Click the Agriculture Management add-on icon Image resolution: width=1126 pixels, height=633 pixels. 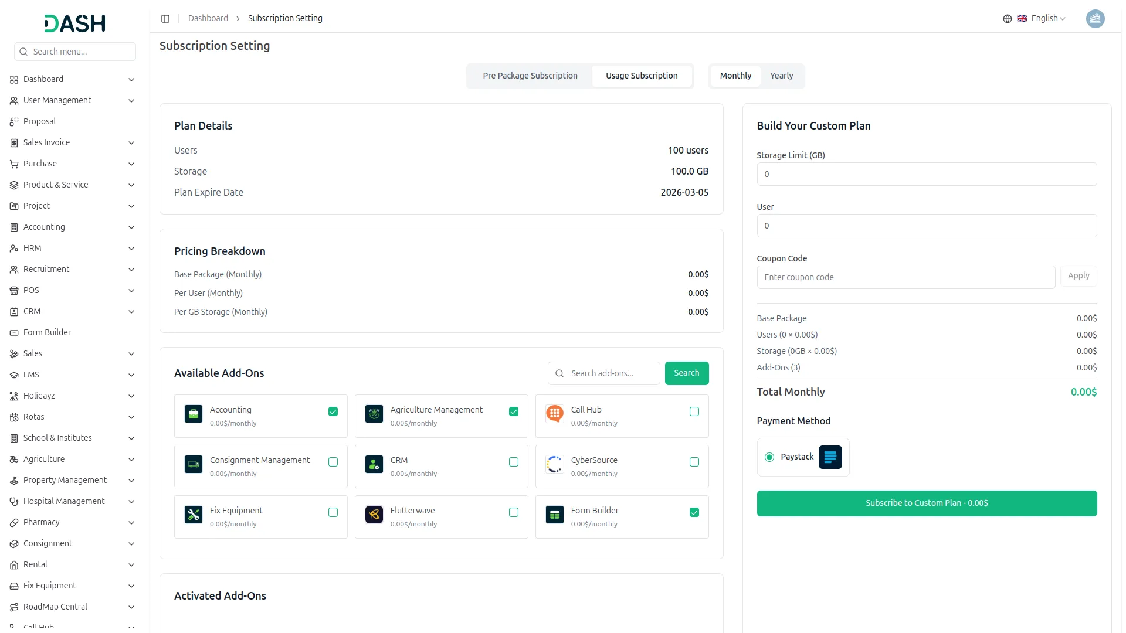(374, 414)
